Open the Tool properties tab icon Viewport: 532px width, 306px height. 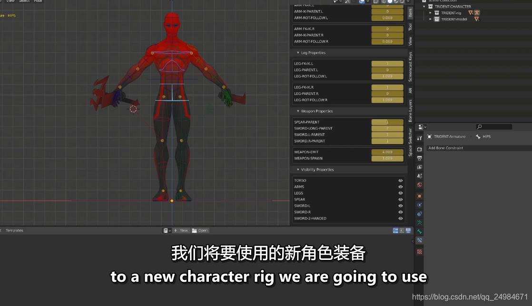click(419, 138)
